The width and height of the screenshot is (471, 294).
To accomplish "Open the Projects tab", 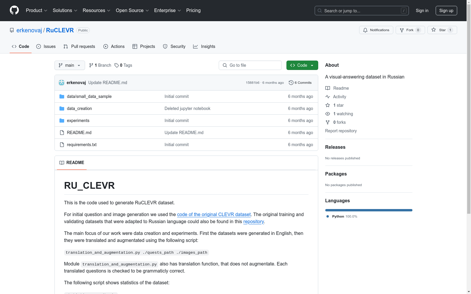I will tap(144, 46).
